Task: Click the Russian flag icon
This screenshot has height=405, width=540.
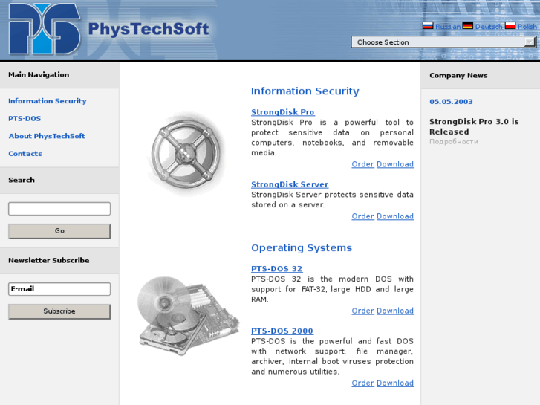Action: pos(428,25)
